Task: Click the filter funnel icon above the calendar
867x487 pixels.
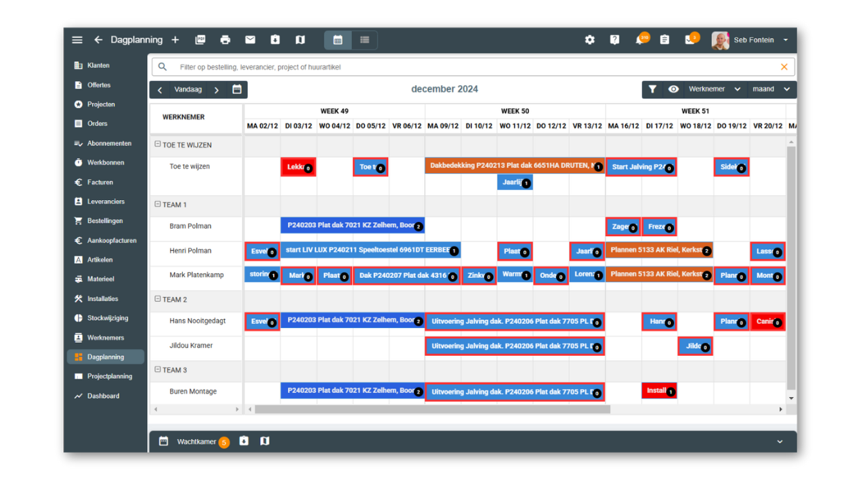Action: coord(652,89)
